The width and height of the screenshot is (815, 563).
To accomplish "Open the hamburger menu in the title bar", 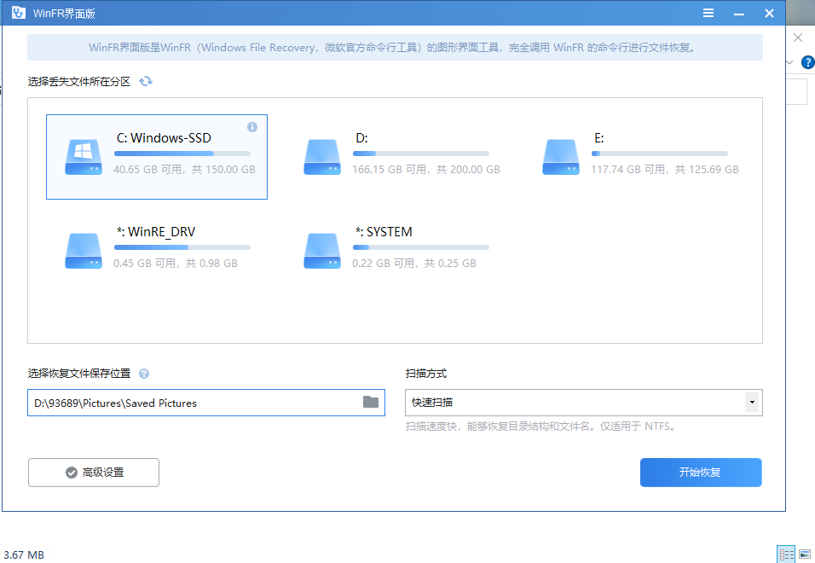I will point(708,12).
